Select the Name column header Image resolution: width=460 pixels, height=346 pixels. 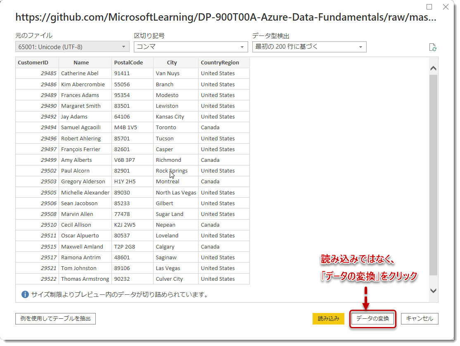click(x=85, y=62)
